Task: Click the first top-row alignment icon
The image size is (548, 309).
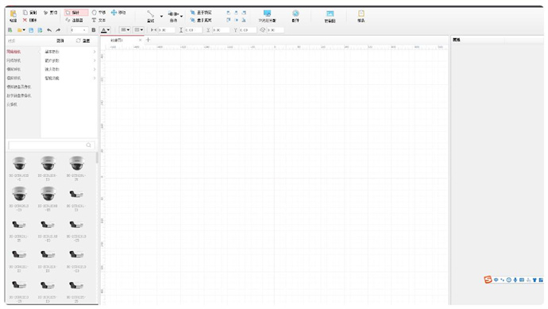Action: click(x=228, y=13)
